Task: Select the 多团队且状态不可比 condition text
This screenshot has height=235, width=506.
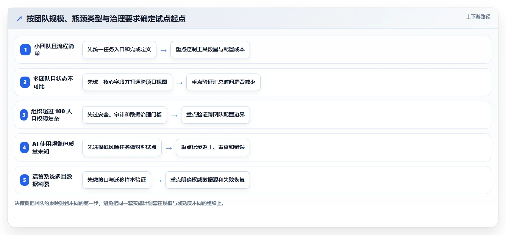Action: (53, 82)
